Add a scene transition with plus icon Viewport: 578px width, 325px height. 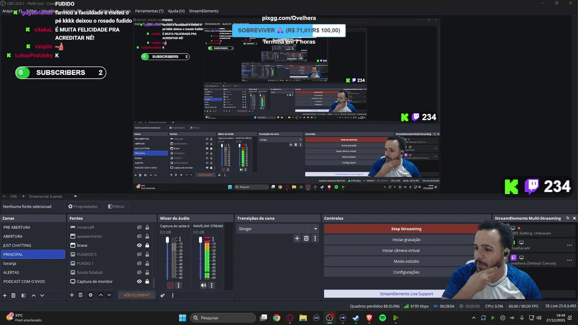[297, 238]
